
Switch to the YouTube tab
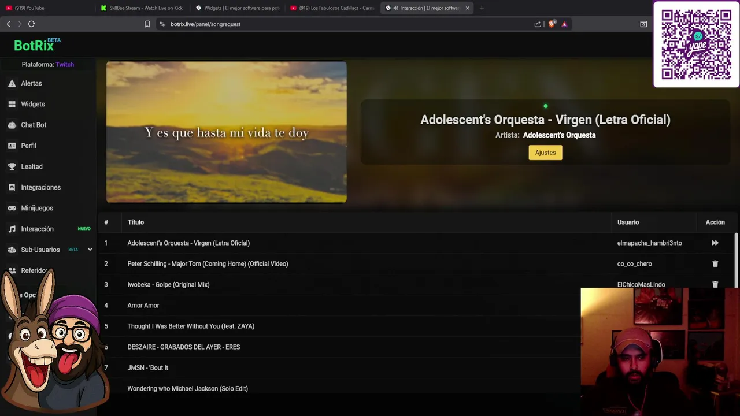pyautogui.click(x=46, y=8)
